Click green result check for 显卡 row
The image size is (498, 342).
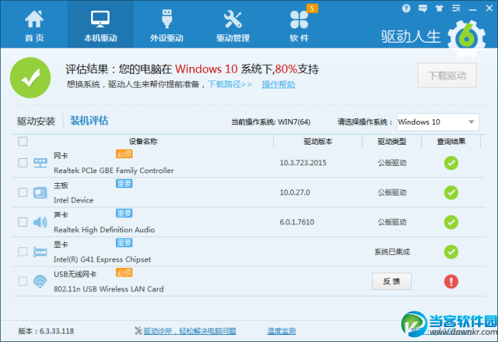click(451, 252)
